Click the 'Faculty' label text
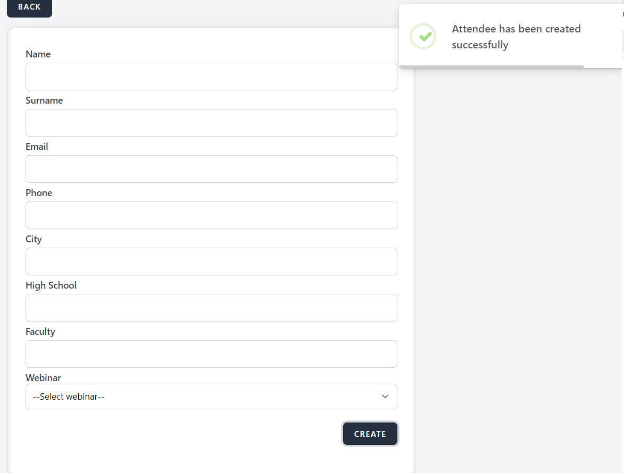This screenshot has height=473, width=624. pyautogui.click(x=40, y=332)
